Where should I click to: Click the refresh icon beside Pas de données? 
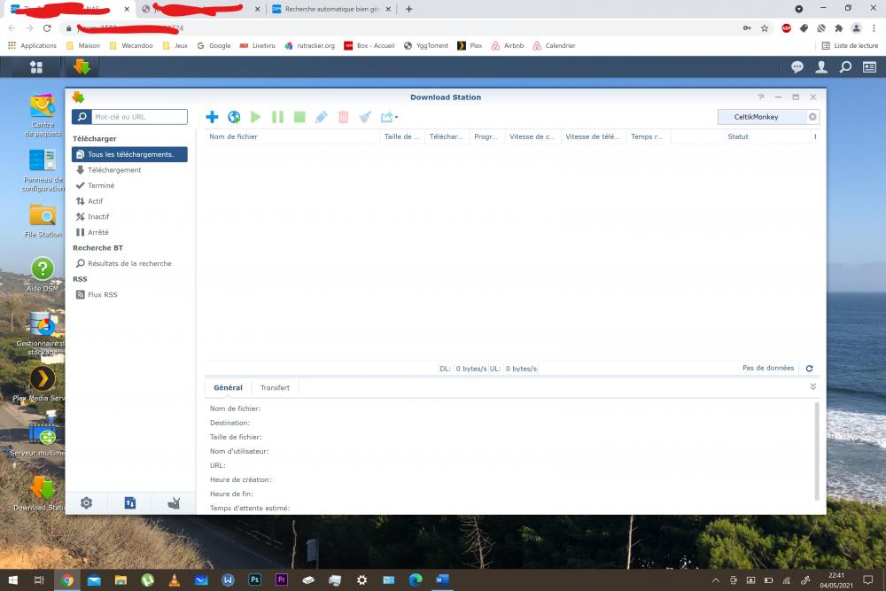(x=809, y=369)
